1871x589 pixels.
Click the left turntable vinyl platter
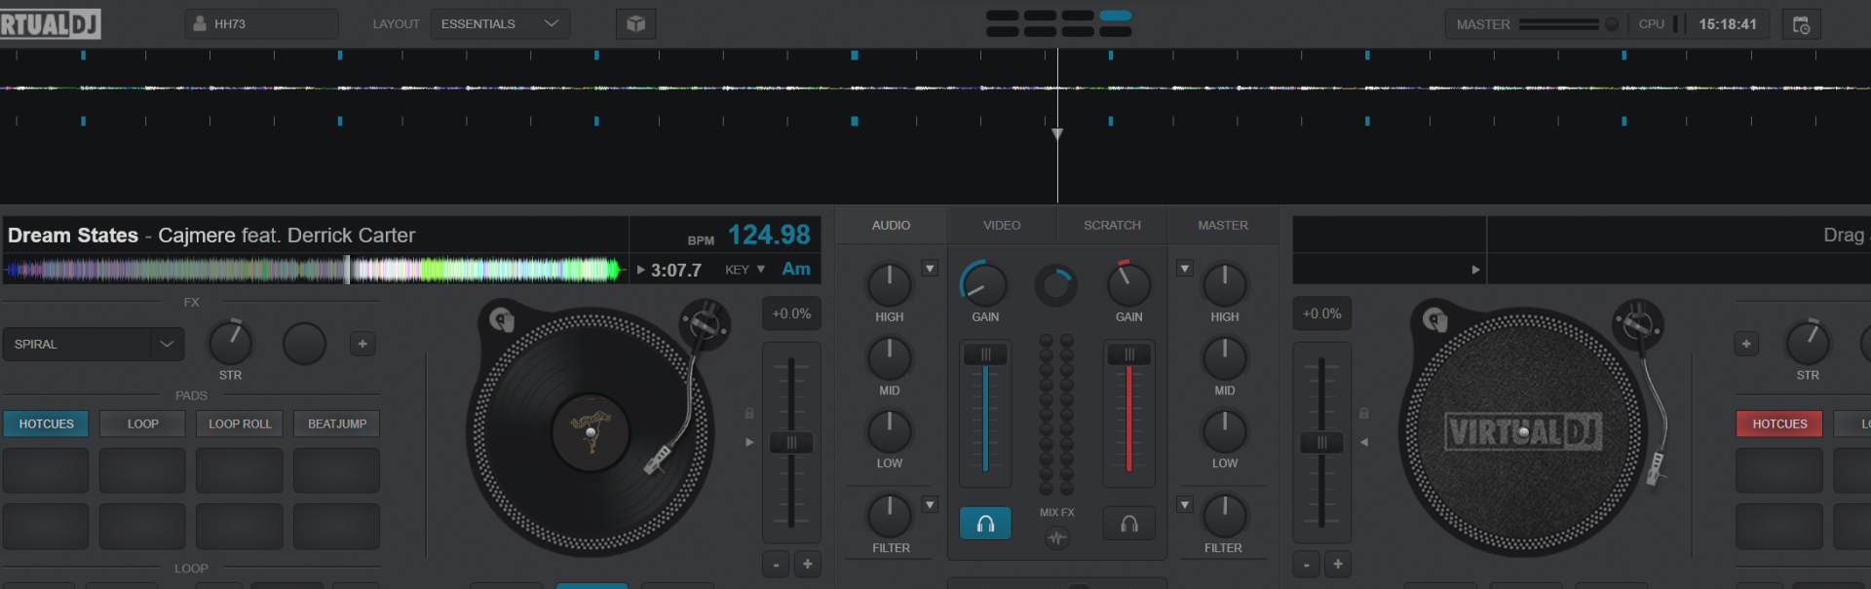(591, 431)
